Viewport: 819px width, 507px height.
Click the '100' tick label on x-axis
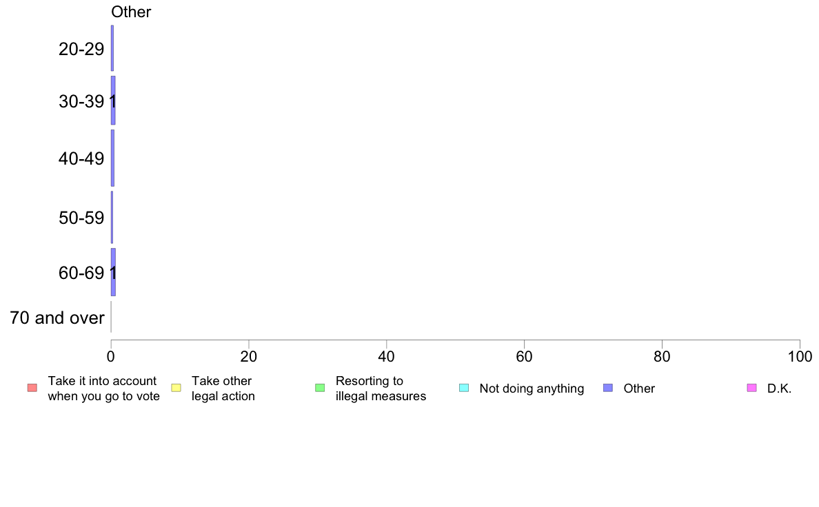tap(800, 357)
